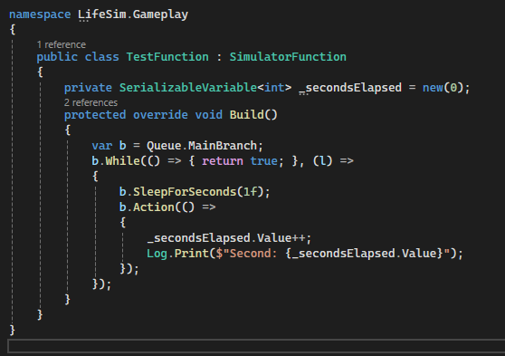Screen dimensions: 505x356
Task: Click the 'var' keyword
Action: [x=101, y=146]
